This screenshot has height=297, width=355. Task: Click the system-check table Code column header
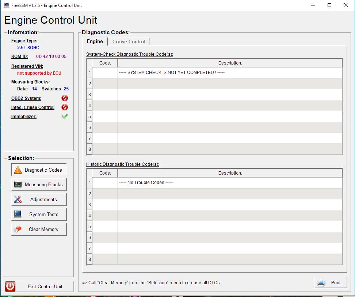point(105,63)
